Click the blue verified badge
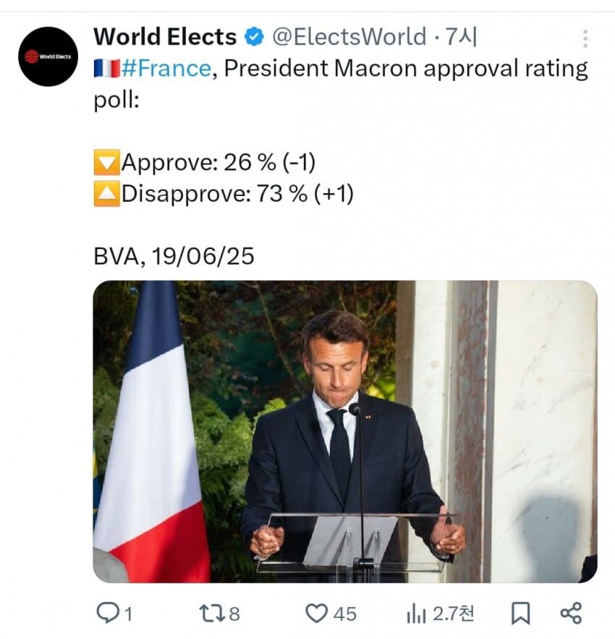The width and height of the screenshot is (615, 639). tap(254, 37)
